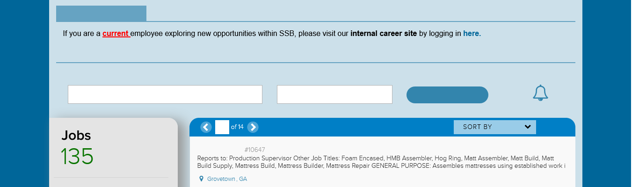Click the location pin beside Grovetown
This screenshot has height=187, width=639.
[201, 179]
